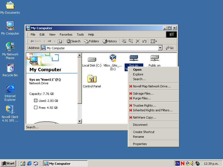Choose Rename in the context menu

(x=154, y=137)
